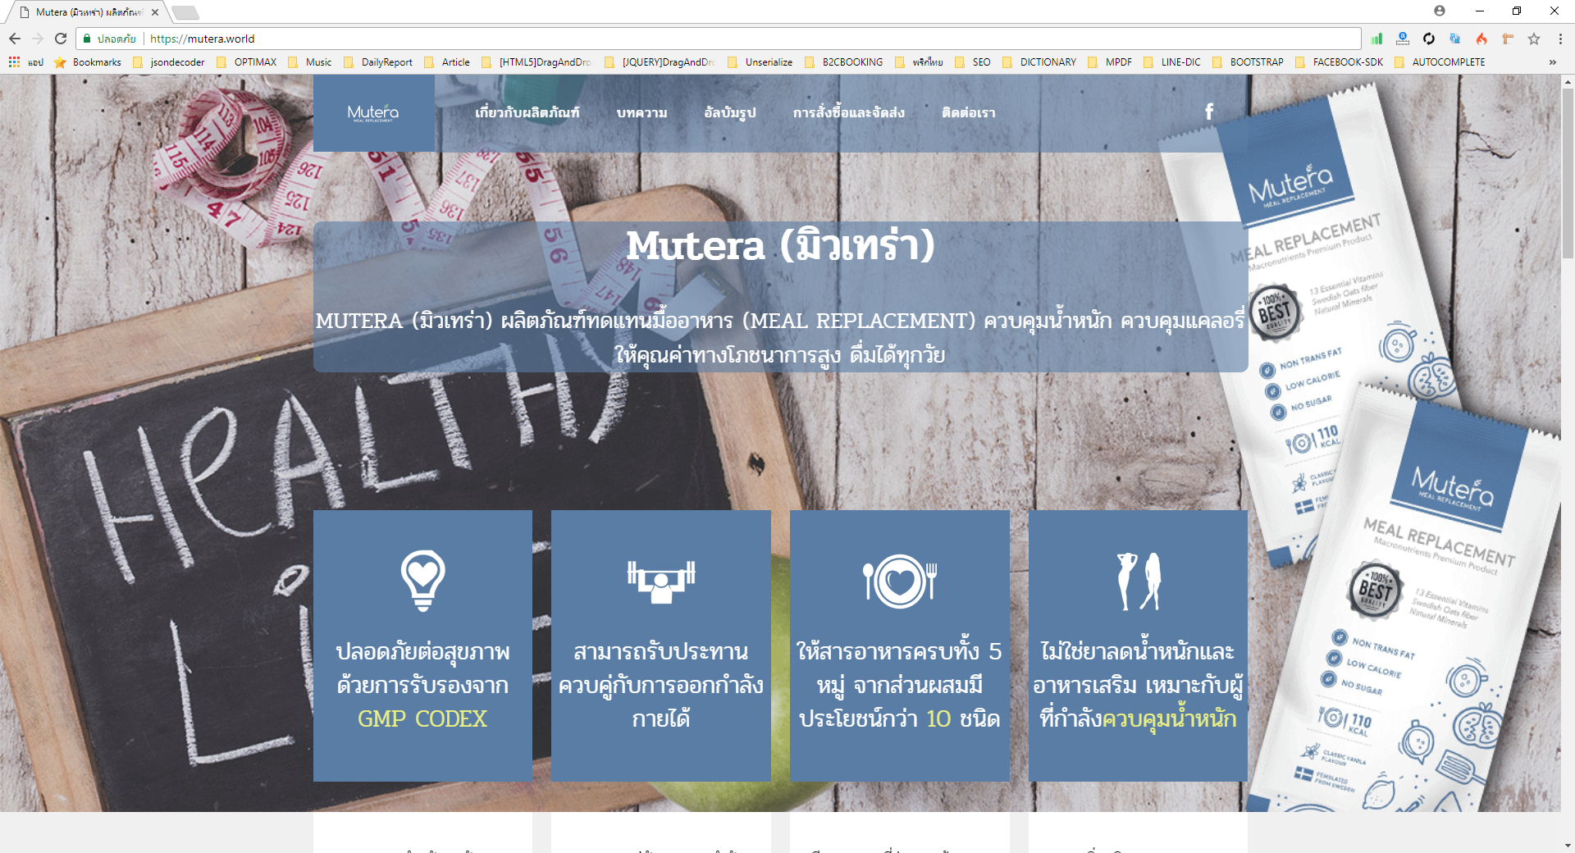Click the address bar URL mutera.world
The image size is (1575, 853).
pos(203,39)
